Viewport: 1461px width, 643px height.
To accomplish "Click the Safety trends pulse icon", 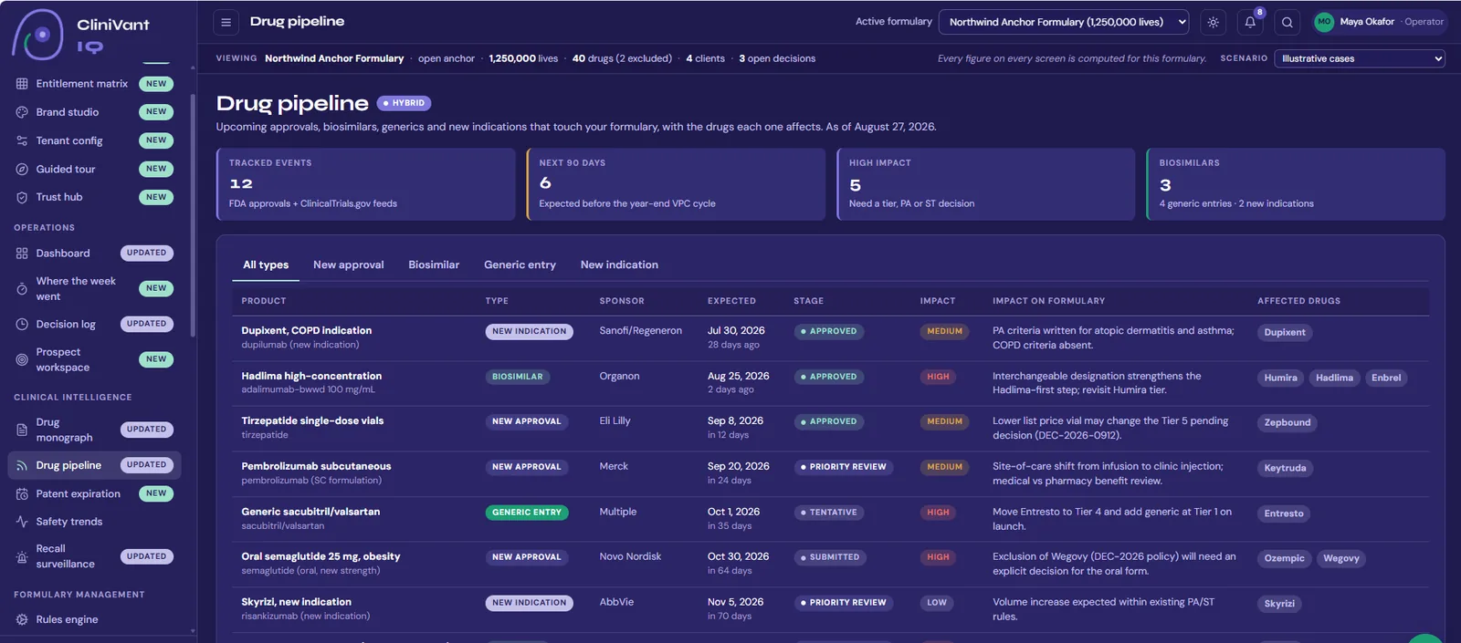I will (22, 522).
